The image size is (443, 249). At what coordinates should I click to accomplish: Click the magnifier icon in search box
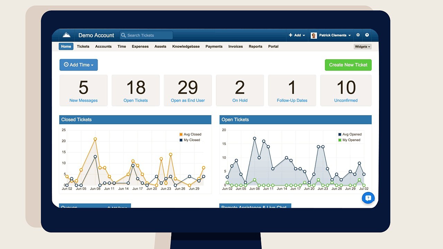point(124,35)
